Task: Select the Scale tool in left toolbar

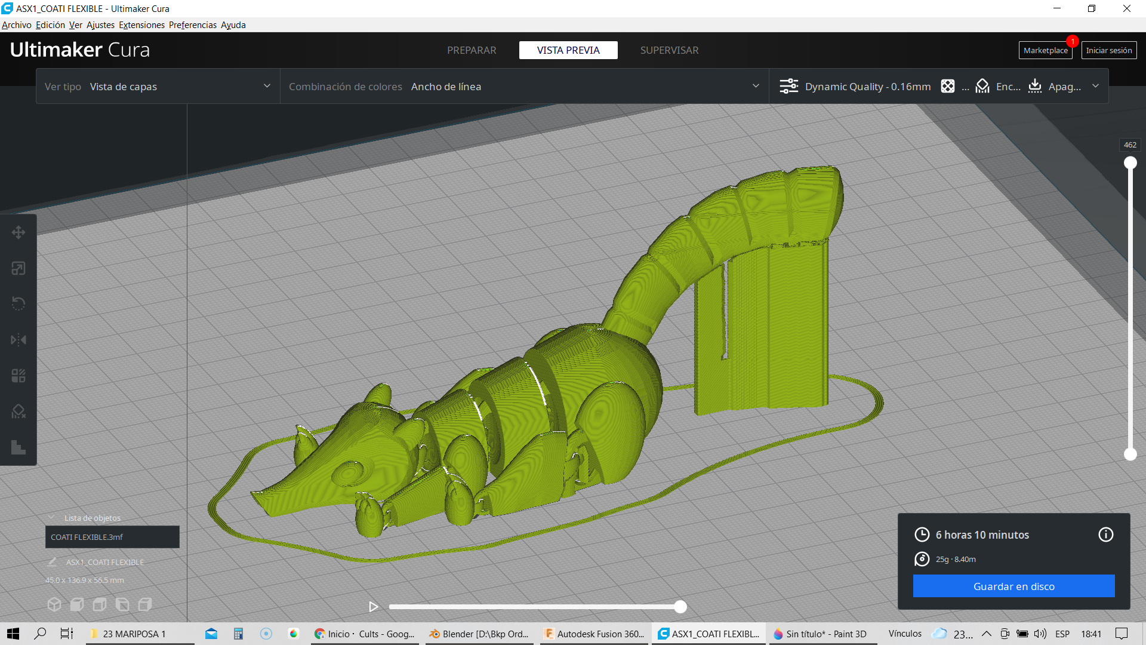Action: tap(19, 268)
